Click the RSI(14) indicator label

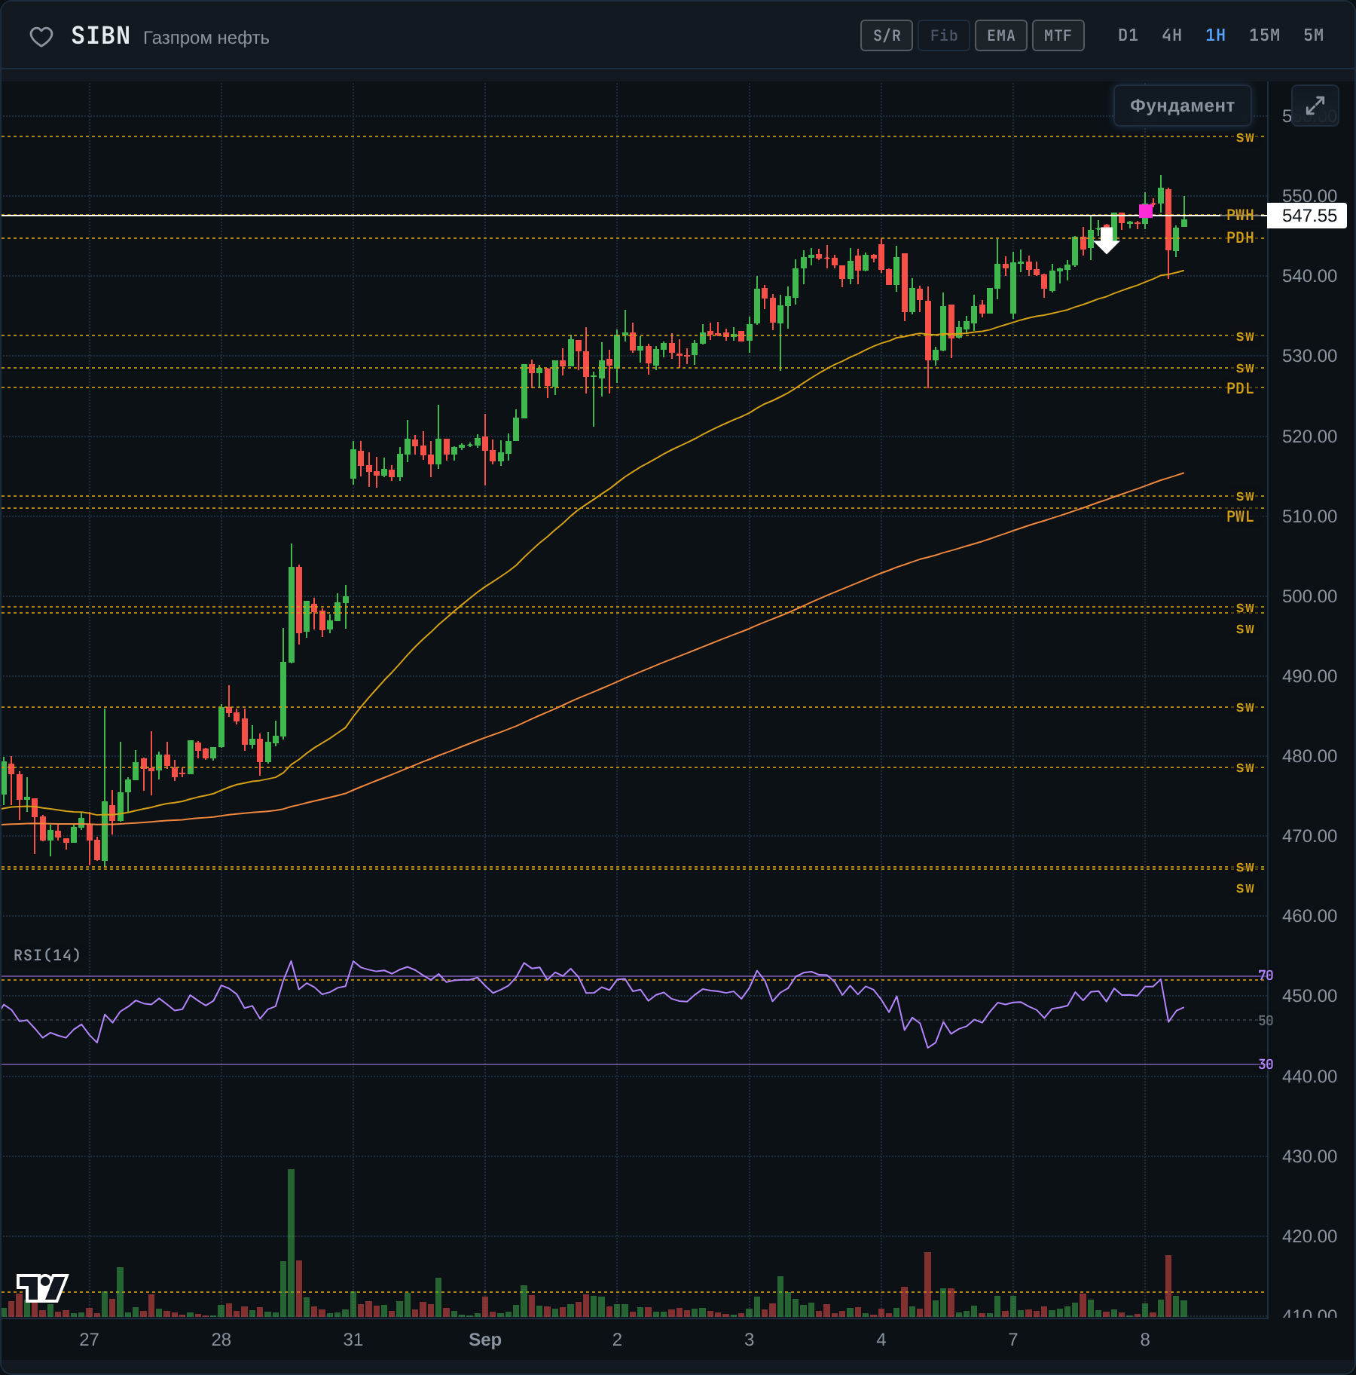pyautogui.click(x=47, y=955)
